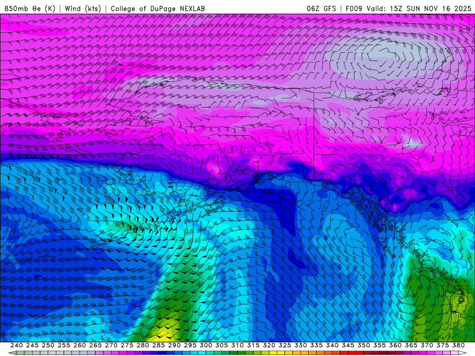The image size is (475, 356).
Task: Click the right arrow end of color bar
Action: click(x=463, y=353)
